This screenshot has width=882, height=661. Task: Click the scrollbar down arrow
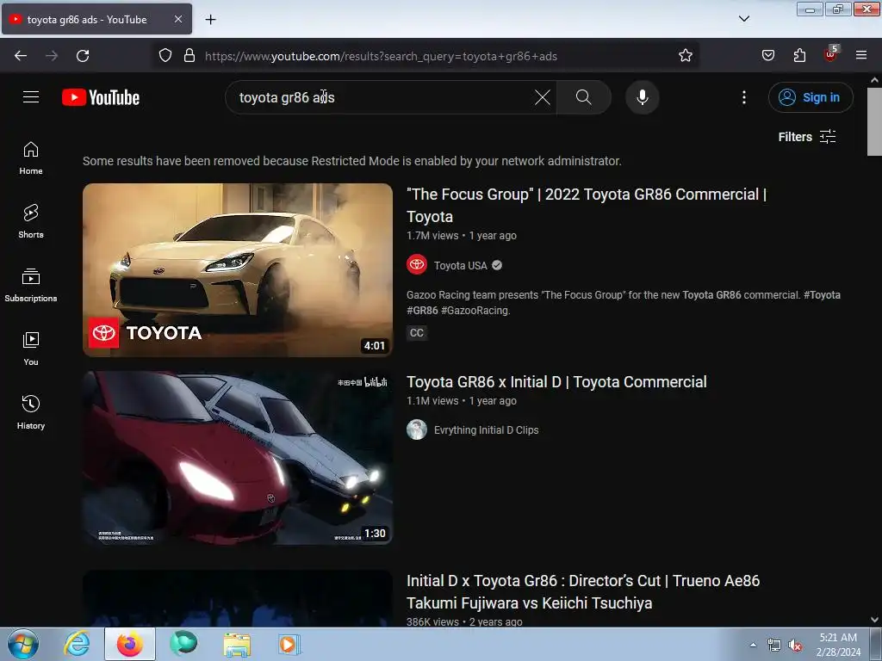[x=874, y=620]
